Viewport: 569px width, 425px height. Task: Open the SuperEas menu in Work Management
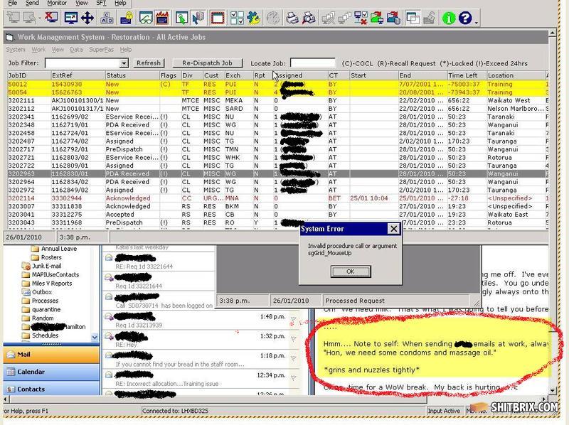pyautogui.click(x=101, y=50)
